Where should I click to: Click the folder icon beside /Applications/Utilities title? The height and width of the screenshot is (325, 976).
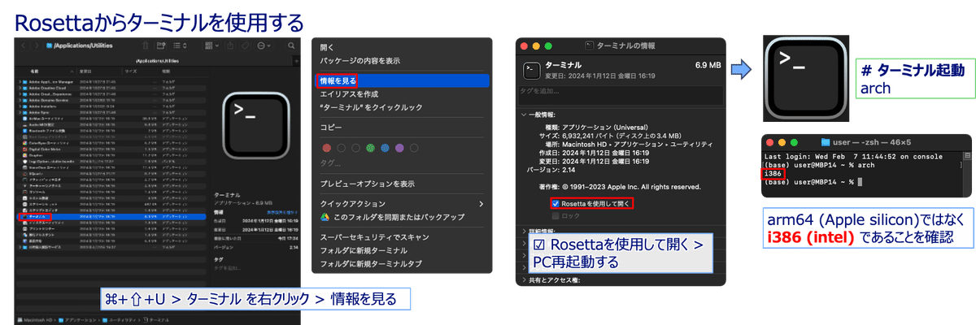click(x=50, y=45)
